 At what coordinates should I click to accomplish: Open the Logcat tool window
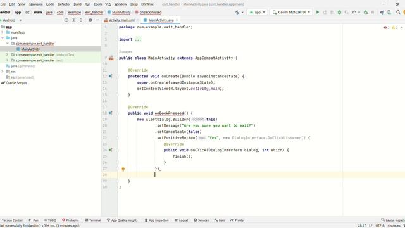coord(182,220)
